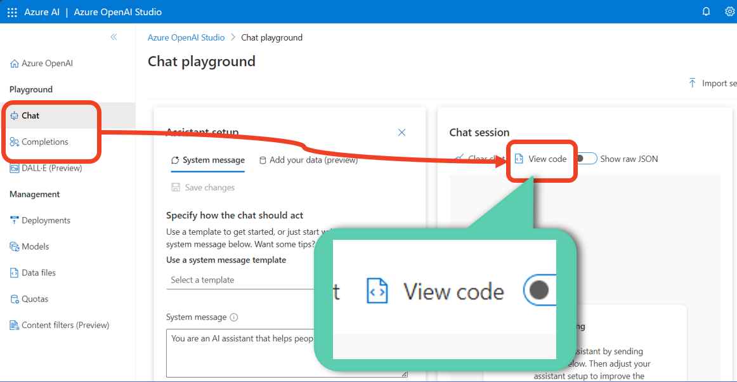Open Deployments management page

pyautogui.click(x=46, y=220)
